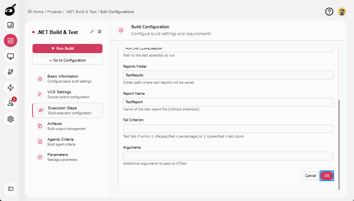Click the vertical scrollbar in configuration panel
Viewport: 354px width, 201px height.
click(x=339, y=144)
